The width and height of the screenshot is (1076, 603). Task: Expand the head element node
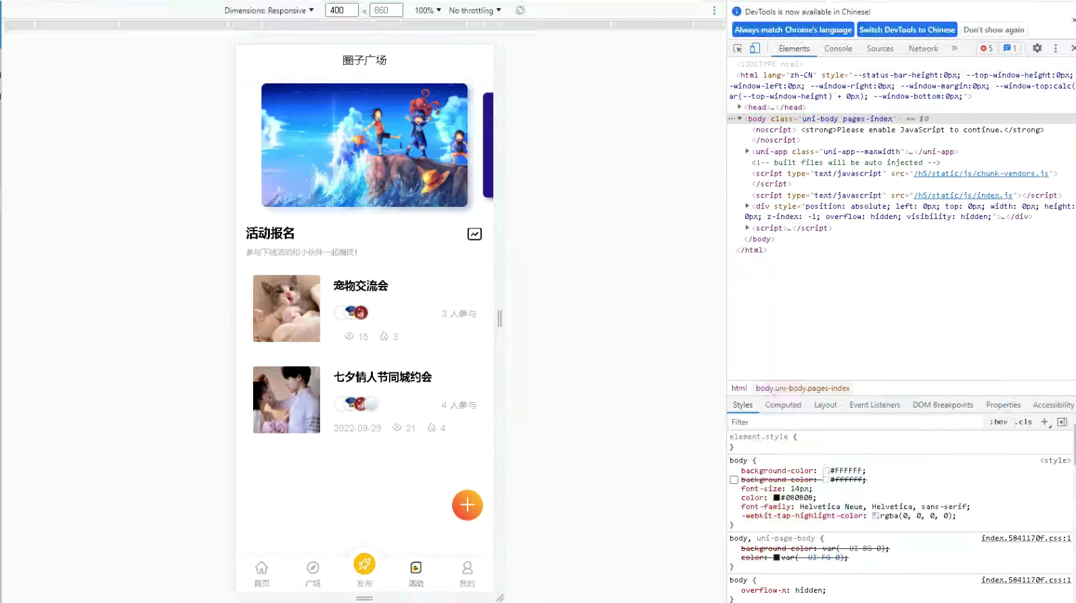[x=740, y=107]
